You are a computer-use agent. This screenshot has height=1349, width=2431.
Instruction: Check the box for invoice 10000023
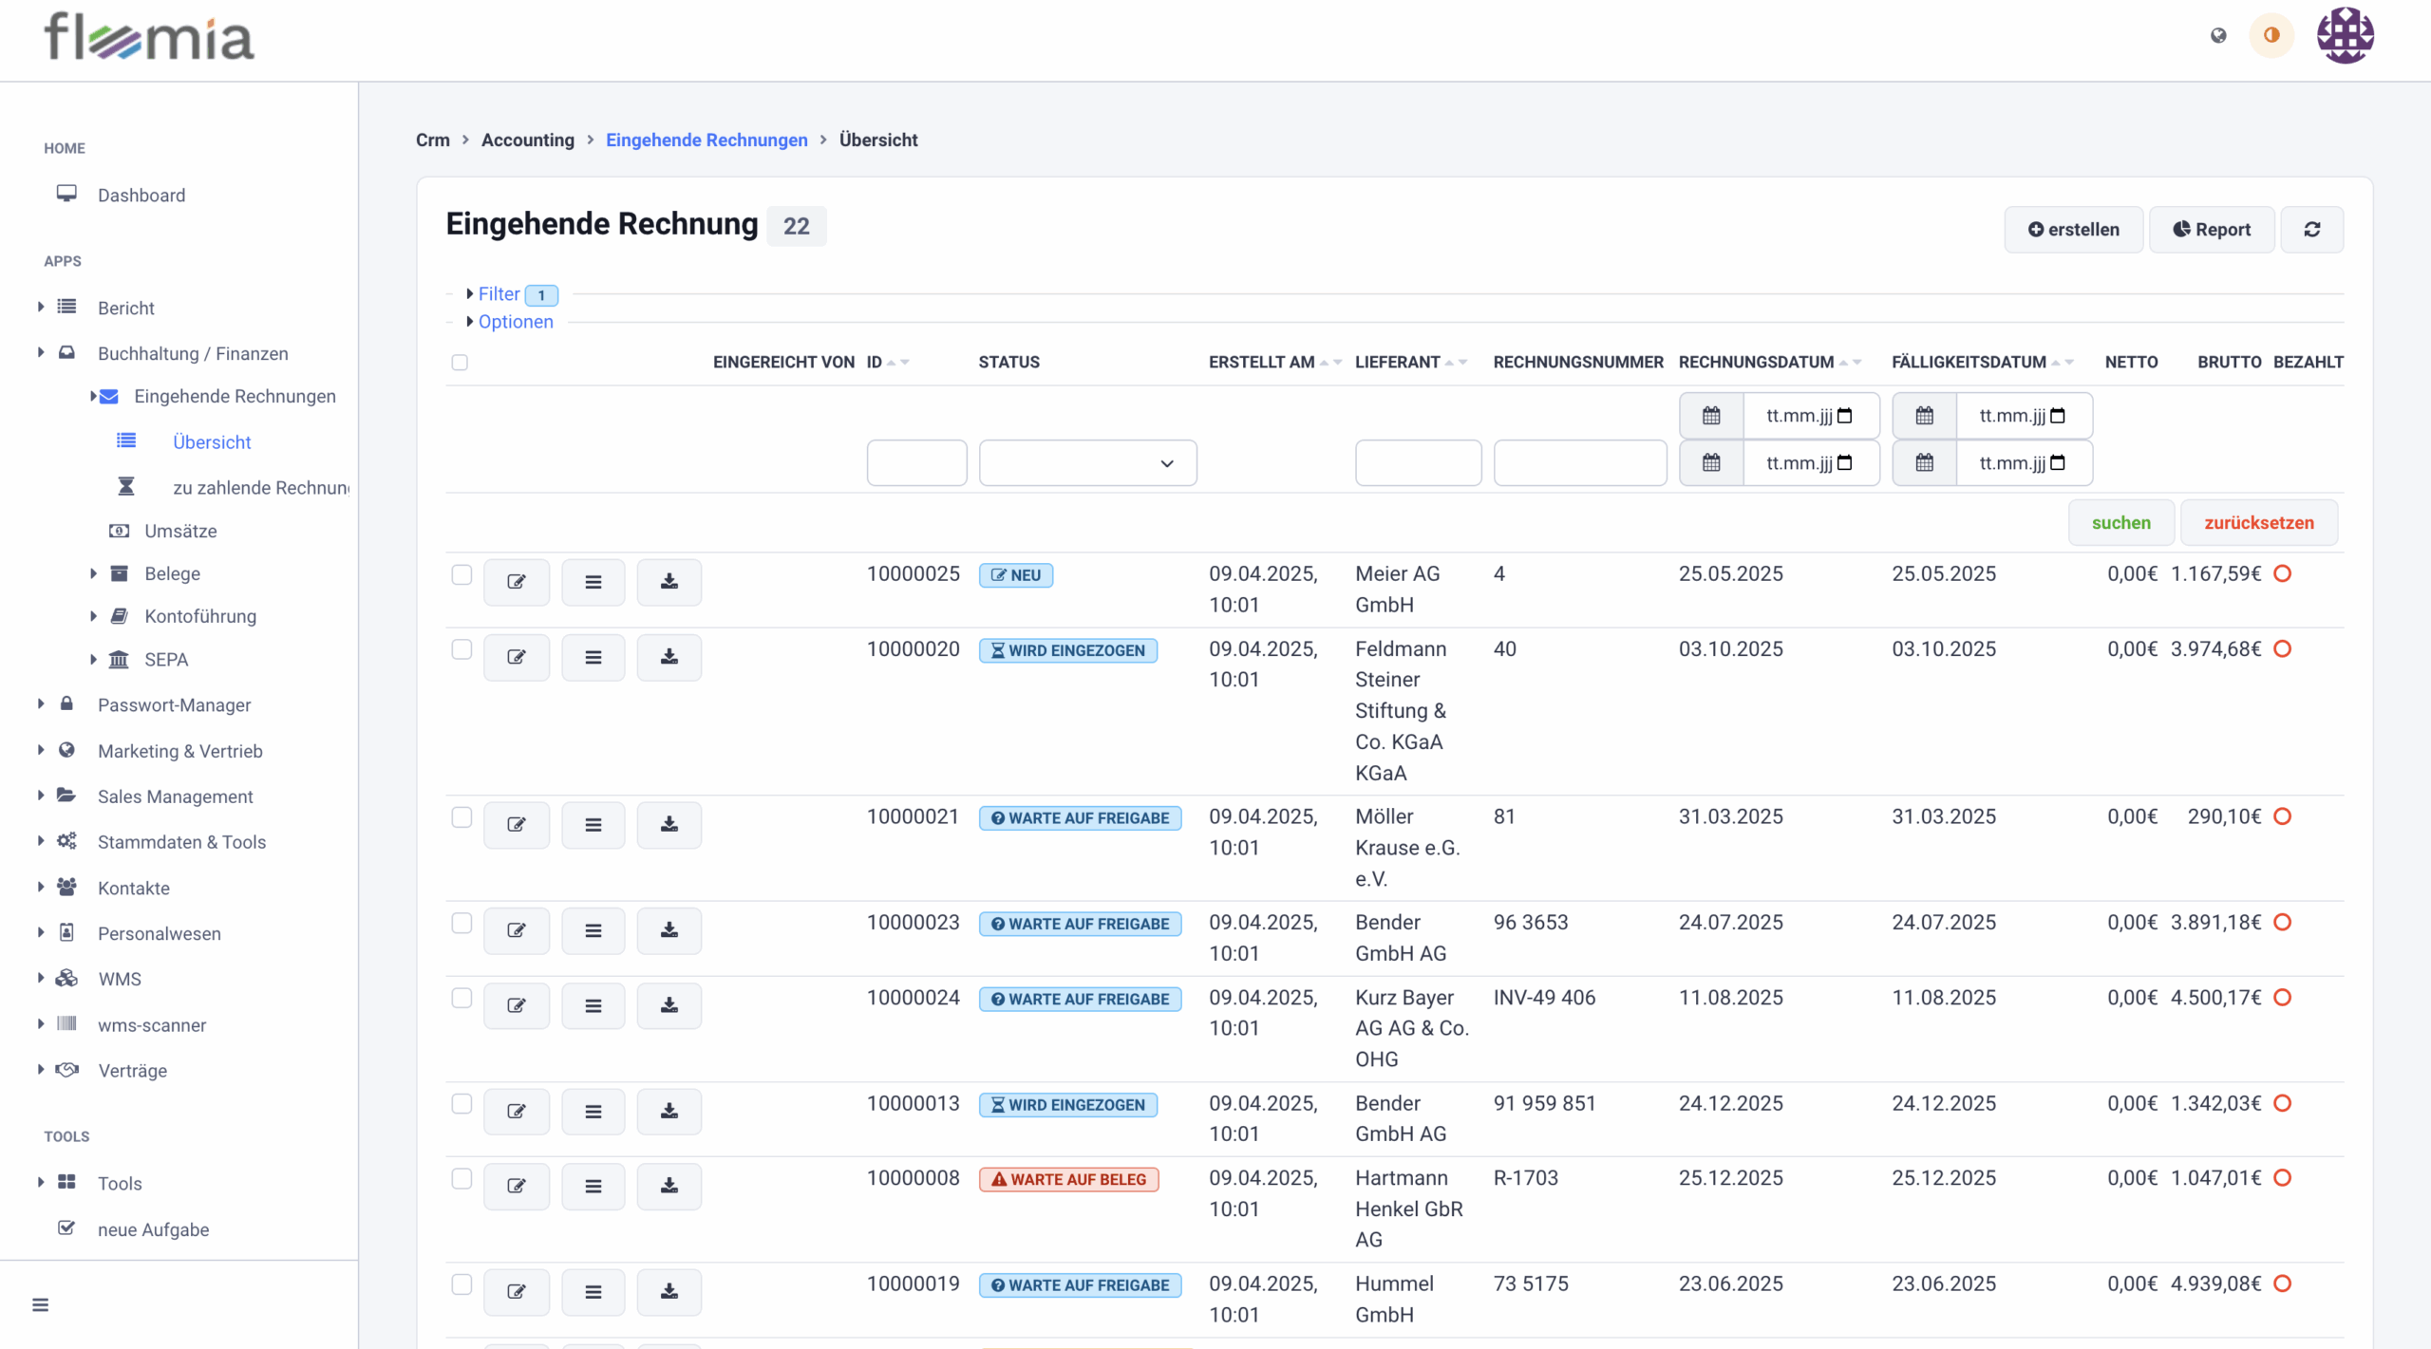pyautogui.click(x=462, y=923)
